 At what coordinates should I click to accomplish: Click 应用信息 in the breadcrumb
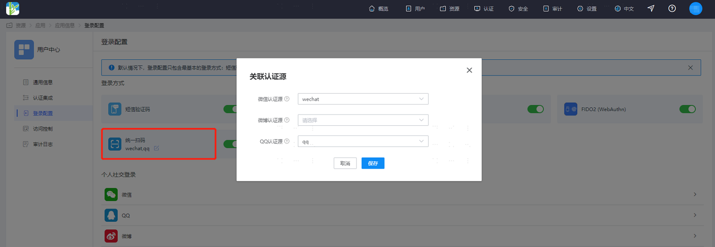coord(64,26)
